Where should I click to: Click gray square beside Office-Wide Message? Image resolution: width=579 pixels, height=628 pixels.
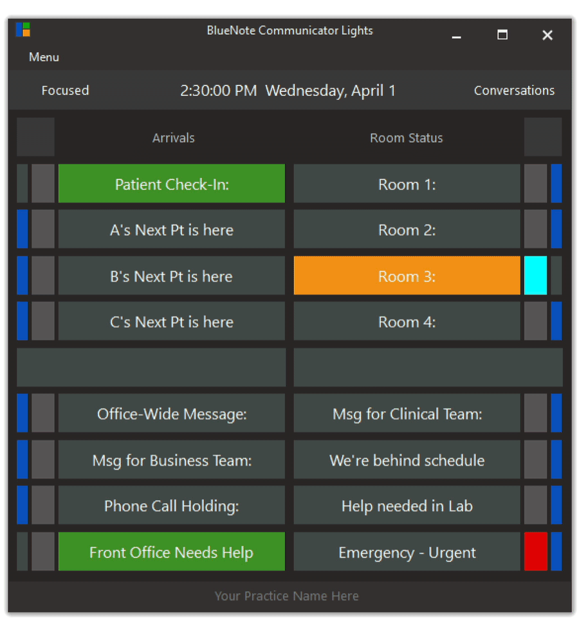[43, 413]
